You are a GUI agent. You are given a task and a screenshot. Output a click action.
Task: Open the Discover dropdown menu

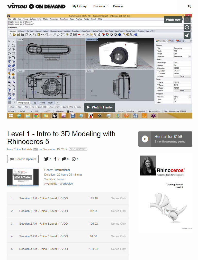[100, 6]
